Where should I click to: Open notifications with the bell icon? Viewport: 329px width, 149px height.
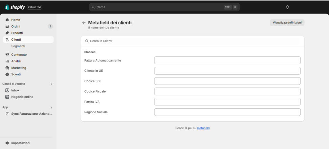(287, 7)
